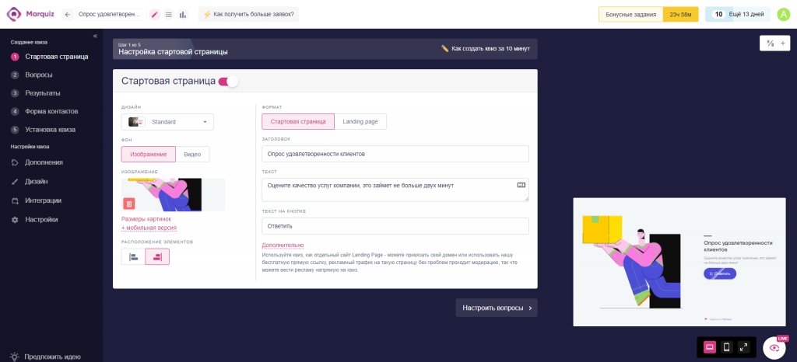Open the list view icon in header

point(169,14)
